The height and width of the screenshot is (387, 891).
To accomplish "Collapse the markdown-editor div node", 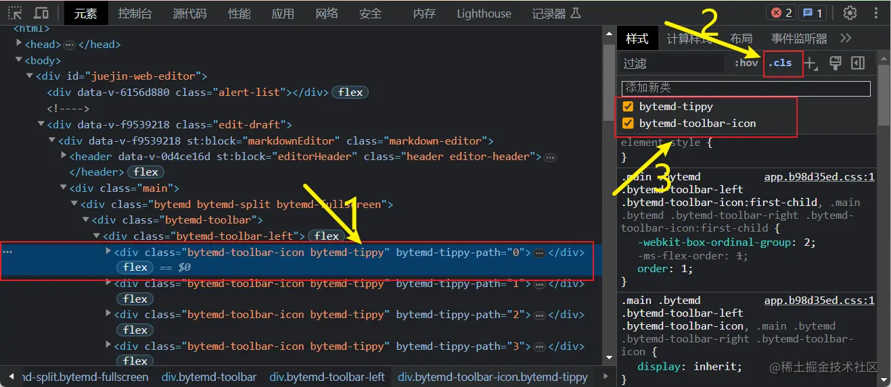I will (52, 140).
